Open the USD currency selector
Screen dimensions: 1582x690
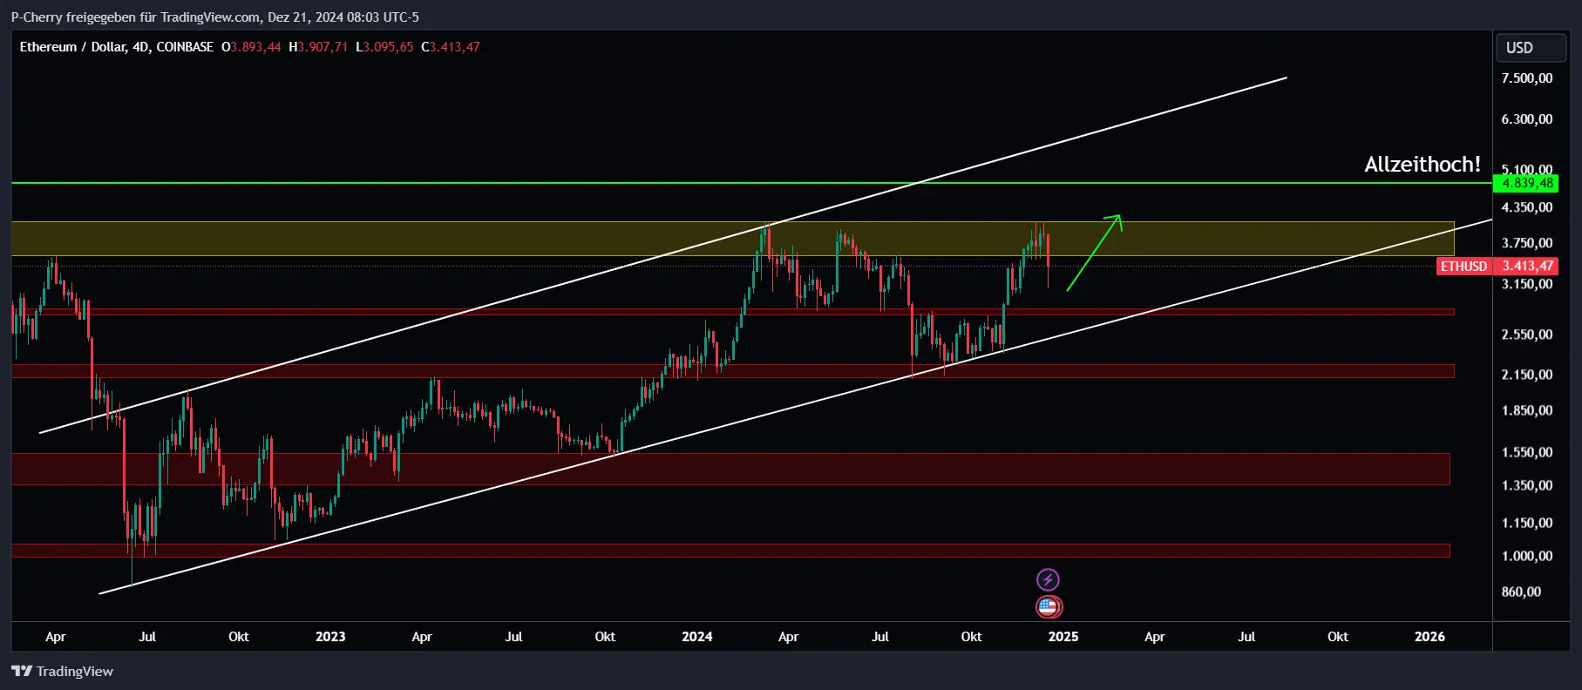coord(1530,48)
